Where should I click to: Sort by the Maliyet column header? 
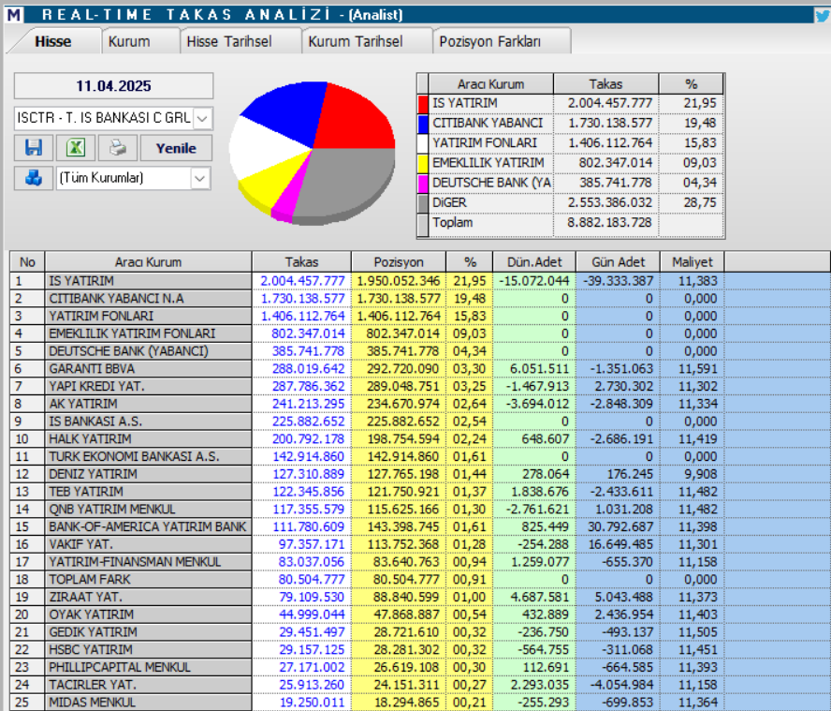pos(692,262)
